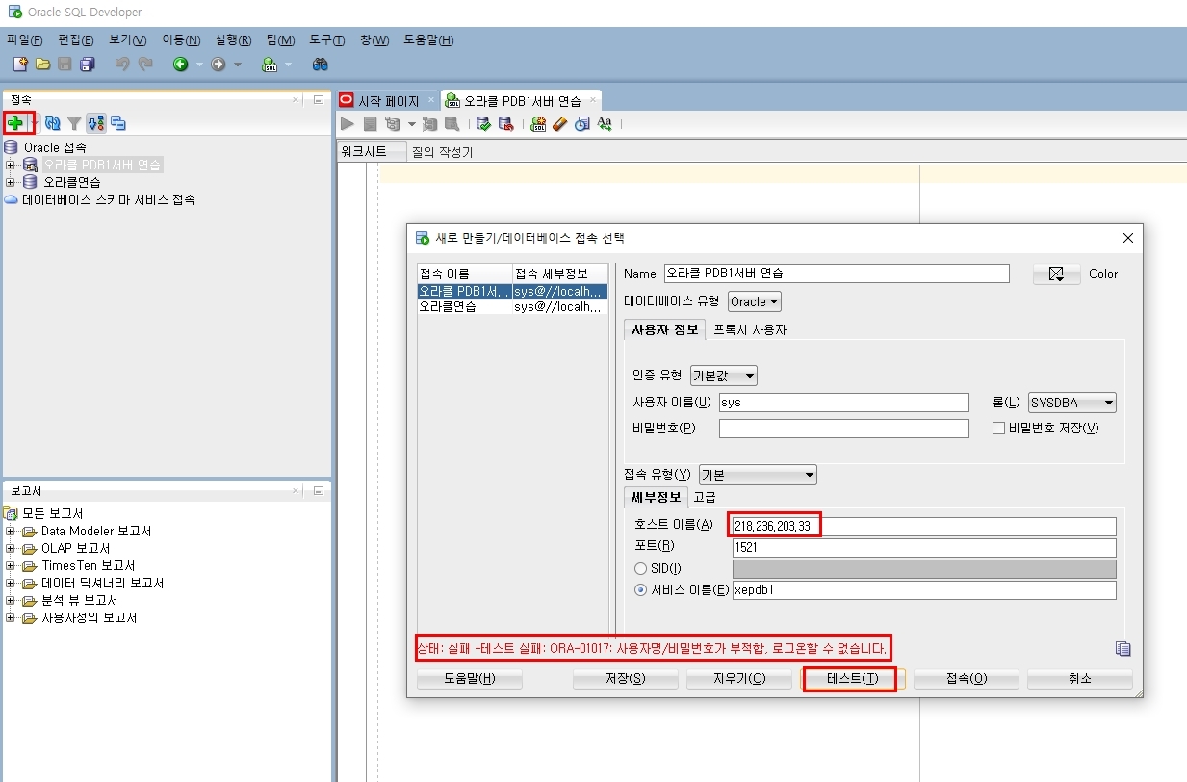The height and width of the screenshot is (782, 1187).
Task: Click the Rollback icon with red arrow
Action: tap(505, 123)
